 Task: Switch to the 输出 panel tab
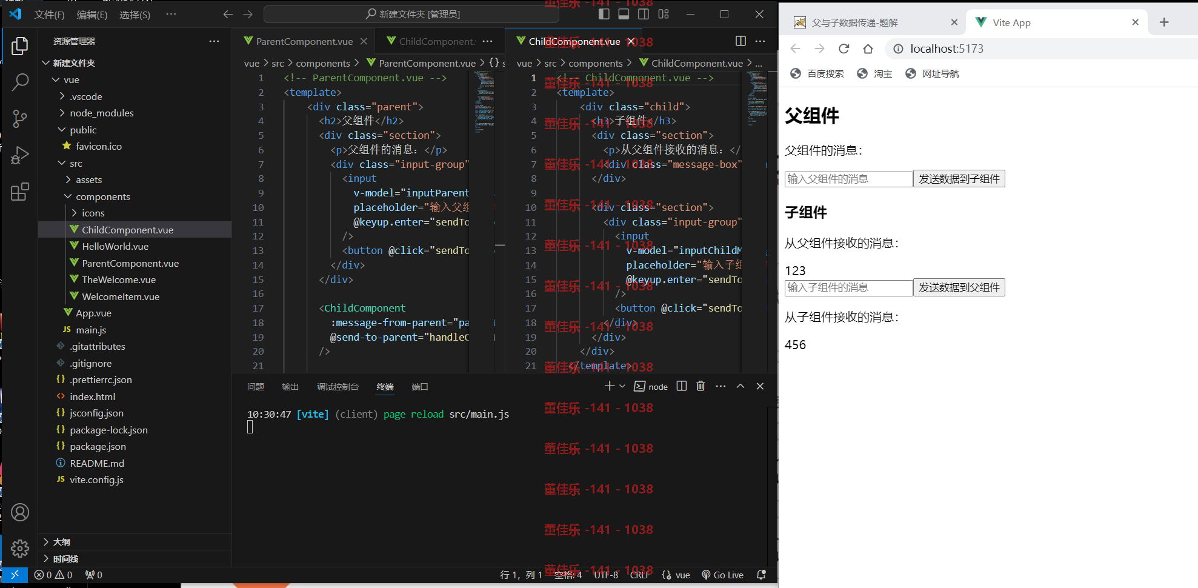tap(290, 387)
